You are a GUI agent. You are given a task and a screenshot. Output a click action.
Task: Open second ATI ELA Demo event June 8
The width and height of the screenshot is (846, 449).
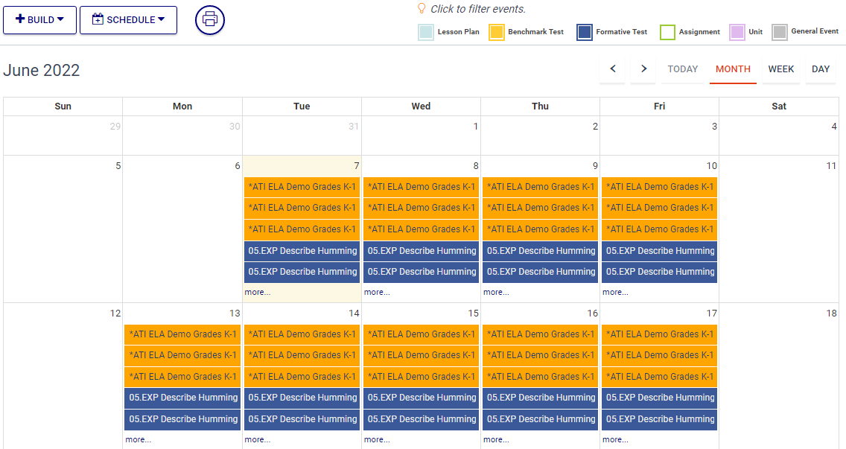[421, 208]
